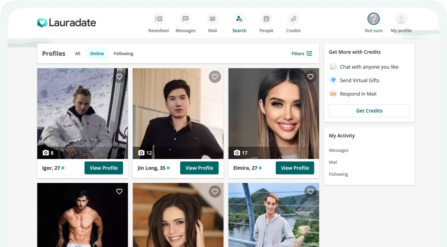Like Igor's profile with the heart
447x247 pixels.
coord(119,77)
